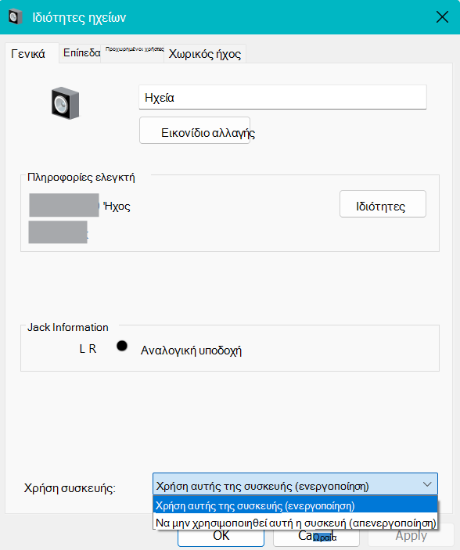Edit the Ηχεία device name field

[282, 97]
